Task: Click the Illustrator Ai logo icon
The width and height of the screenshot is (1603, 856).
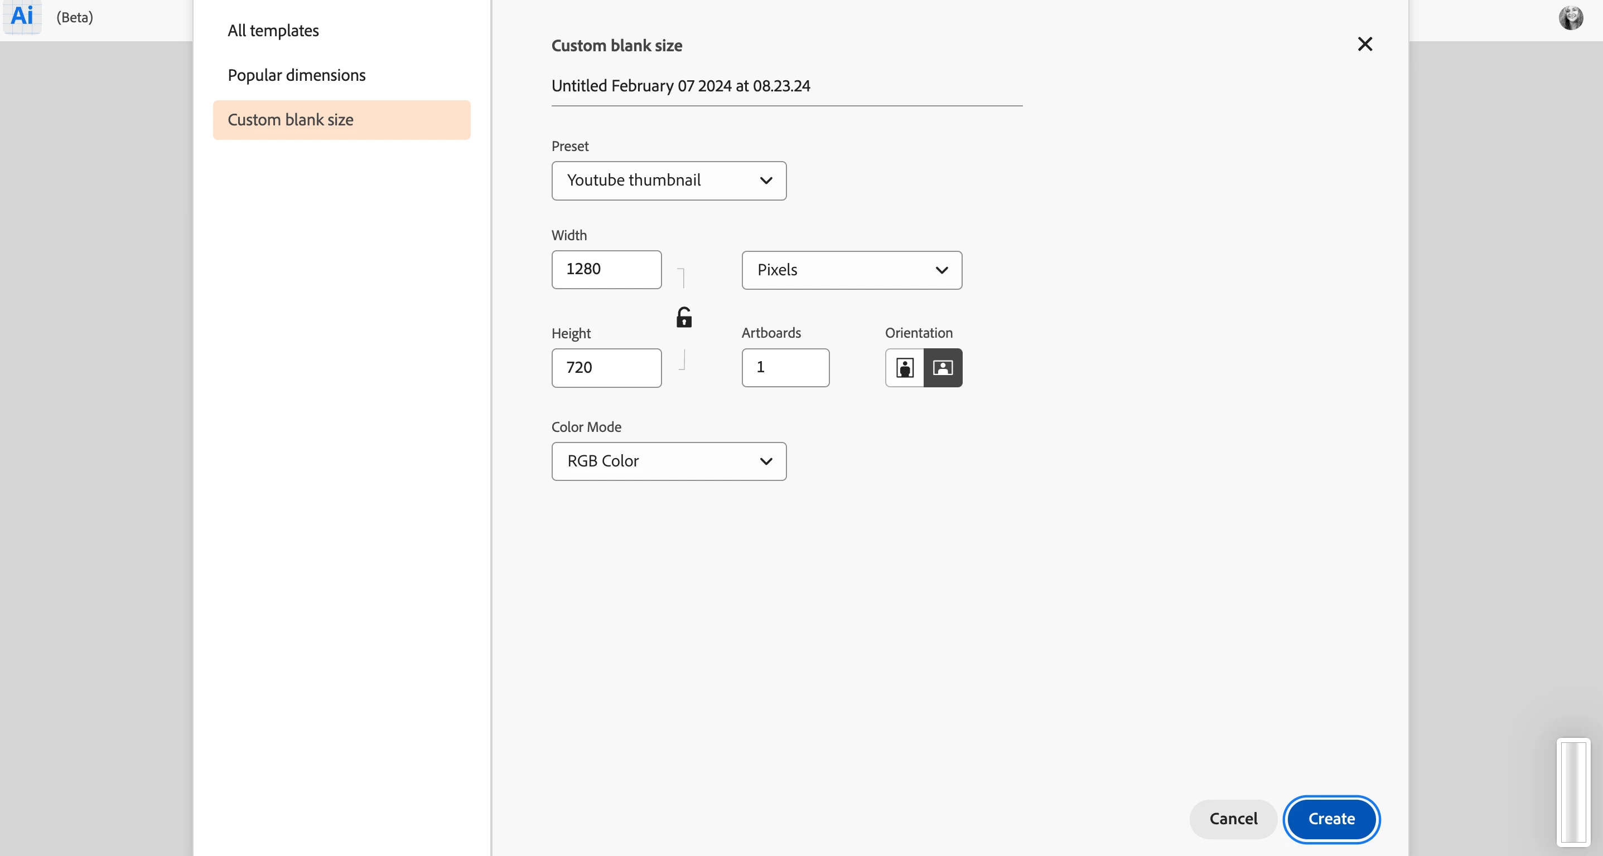Action: click(22, 16)
